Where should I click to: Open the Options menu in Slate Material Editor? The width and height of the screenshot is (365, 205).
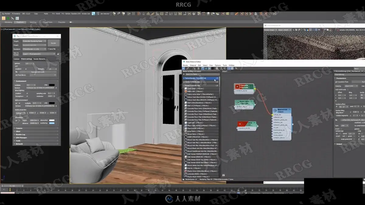tap(218, 65)
